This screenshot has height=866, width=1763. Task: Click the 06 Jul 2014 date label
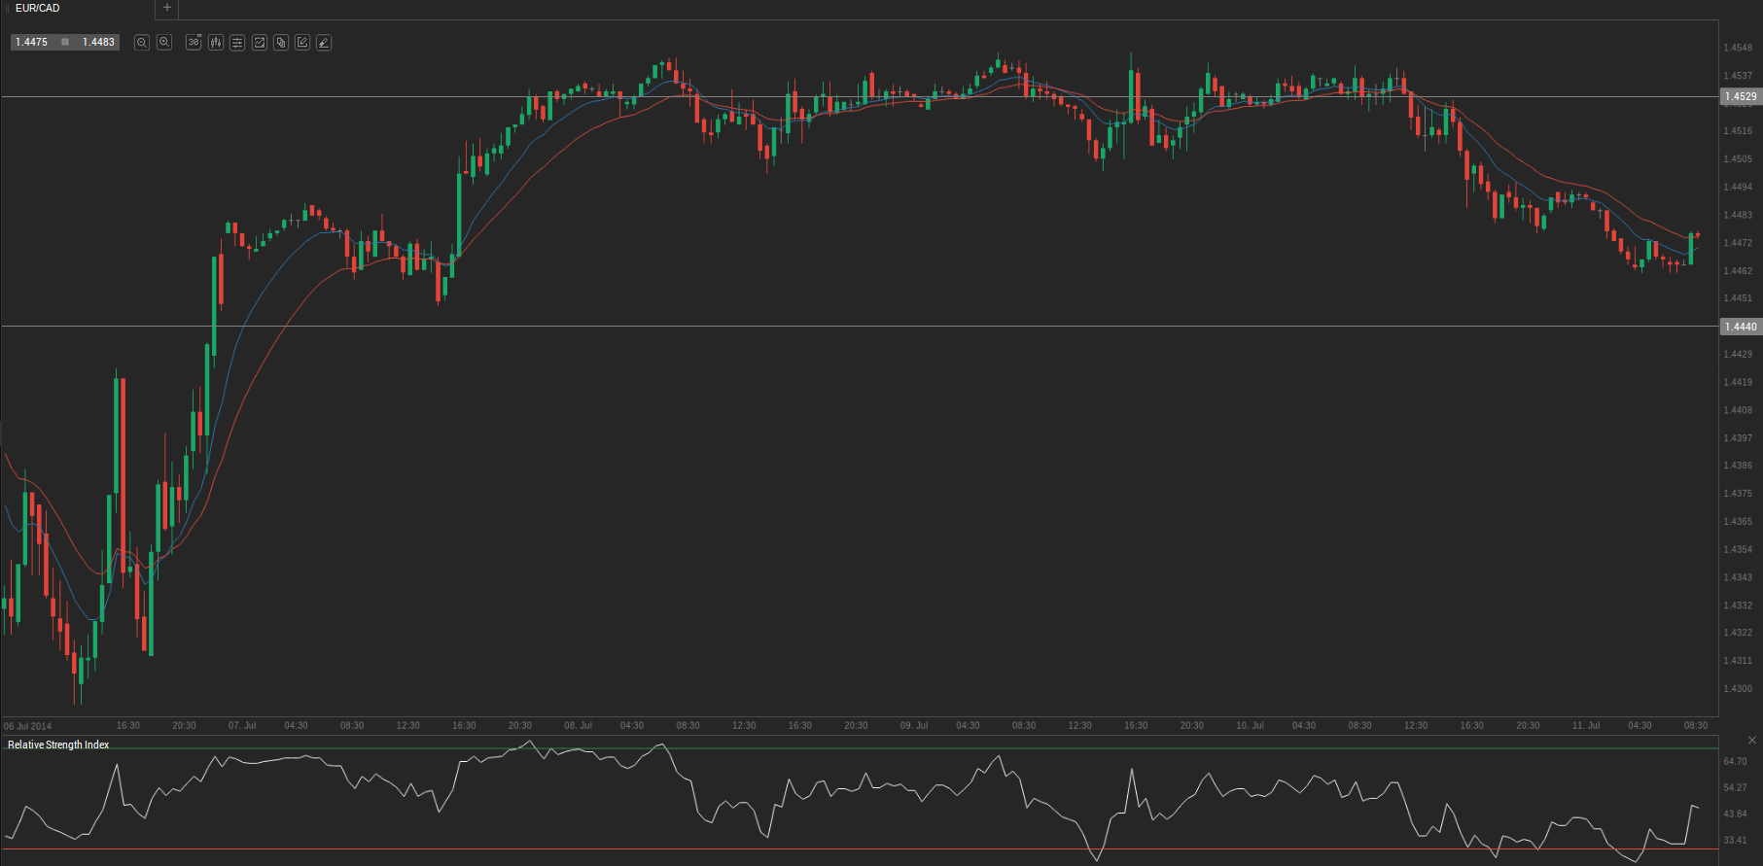tap(27, 726)
